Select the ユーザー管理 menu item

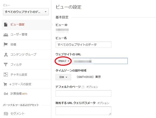coord(19,35)
